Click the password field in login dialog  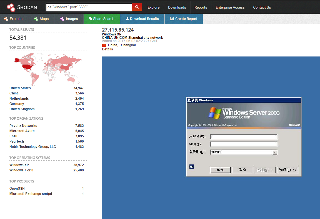pyautogui.click(x=244, y=144)
